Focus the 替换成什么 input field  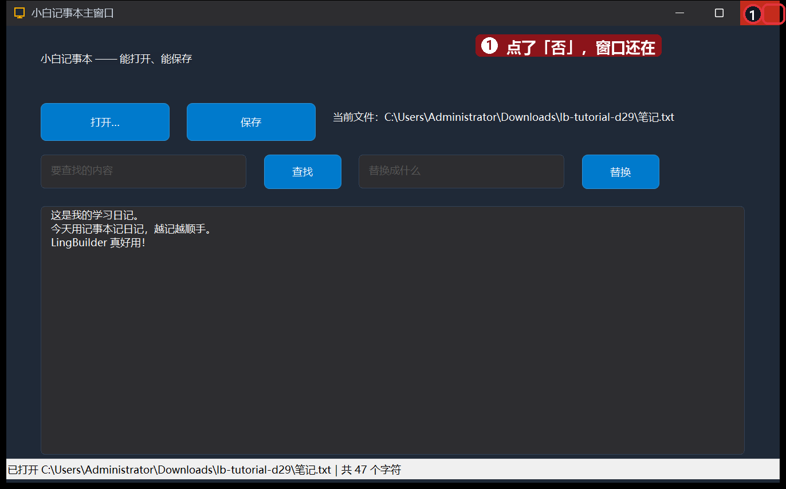pyautogui.click(x=461, y=171)
